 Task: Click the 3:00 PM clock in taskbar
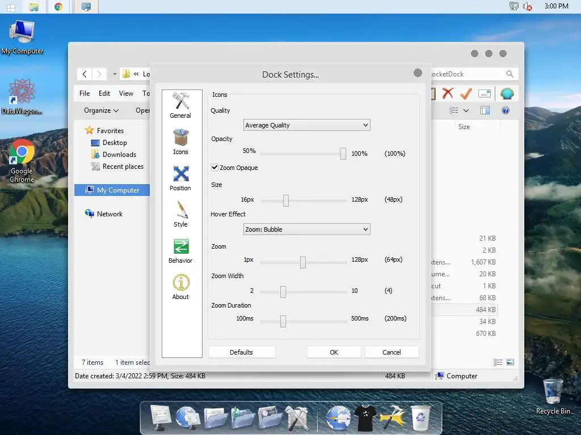[x=556, y=6]
